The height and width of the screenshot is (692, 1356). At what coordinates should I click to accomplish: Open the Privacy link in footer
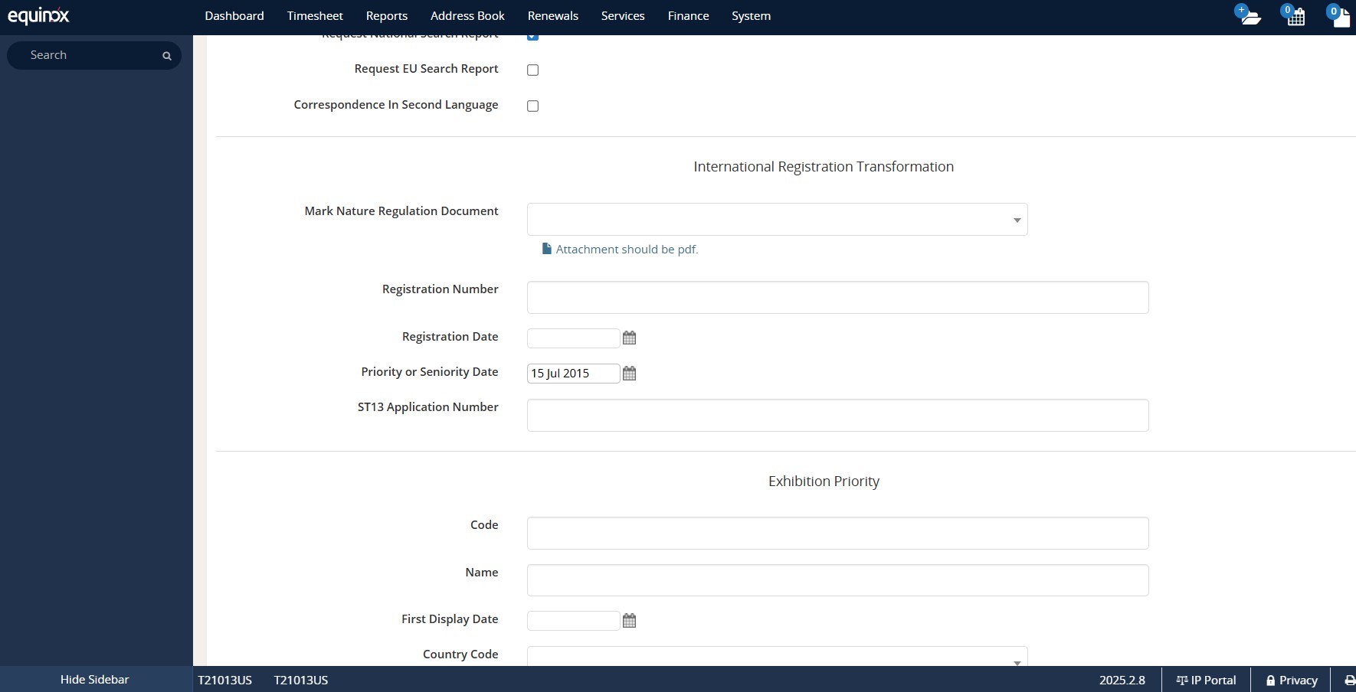click(x=1292, y=680)
